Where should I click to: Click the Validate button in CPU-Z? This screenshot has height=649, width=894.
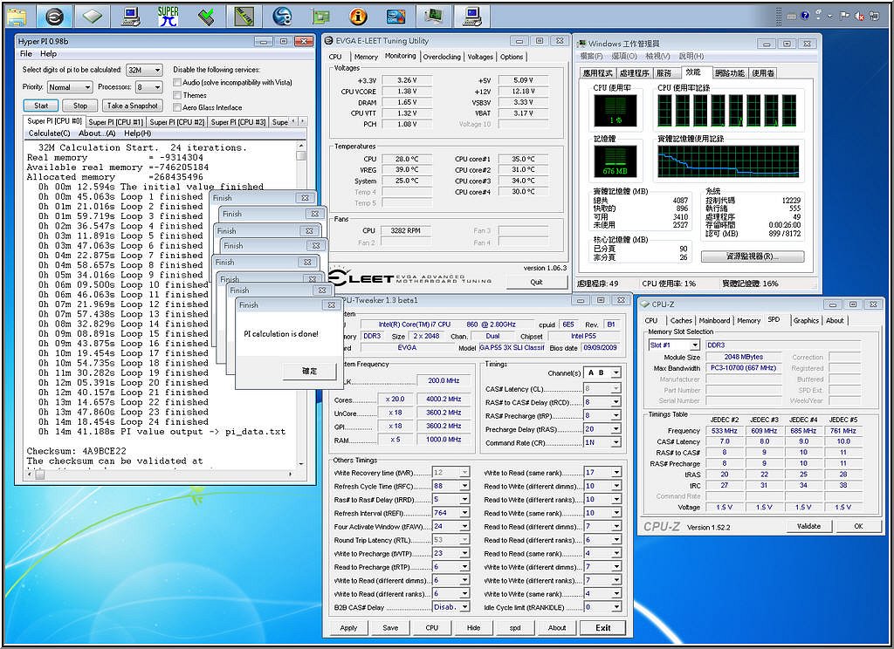(808, 526)
